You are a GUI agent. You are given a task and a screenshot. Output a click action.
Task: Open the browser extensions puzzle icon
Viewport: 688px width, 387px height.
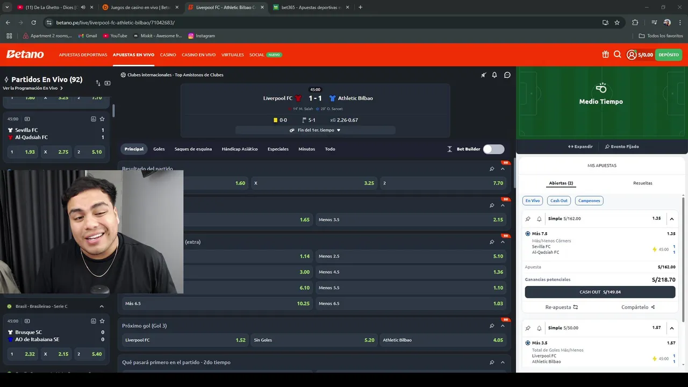coord(635,23)
